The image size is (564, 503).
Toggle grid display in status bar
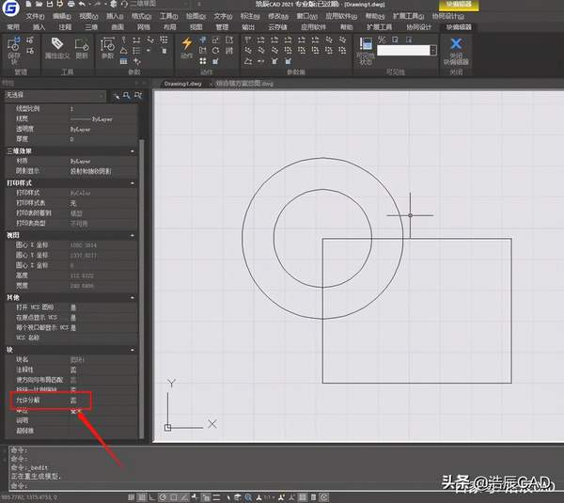[x=142, y=497]
